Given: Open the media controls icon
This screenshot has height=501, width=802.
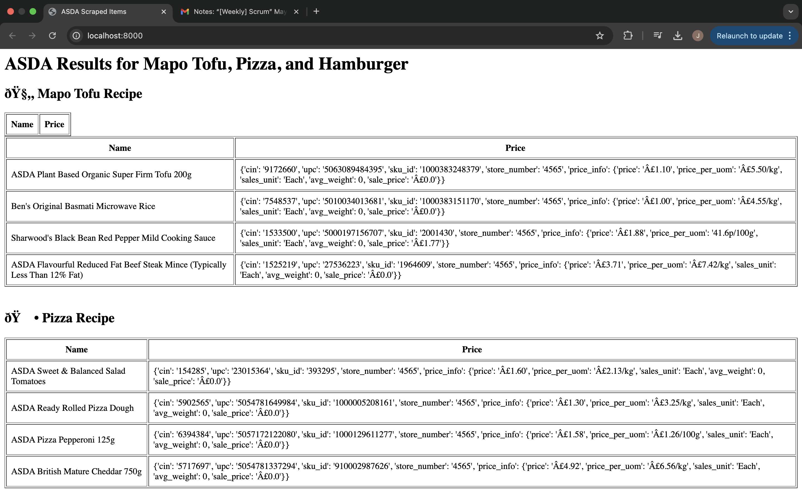Looking at the screenshot, I should coord(657,36).
